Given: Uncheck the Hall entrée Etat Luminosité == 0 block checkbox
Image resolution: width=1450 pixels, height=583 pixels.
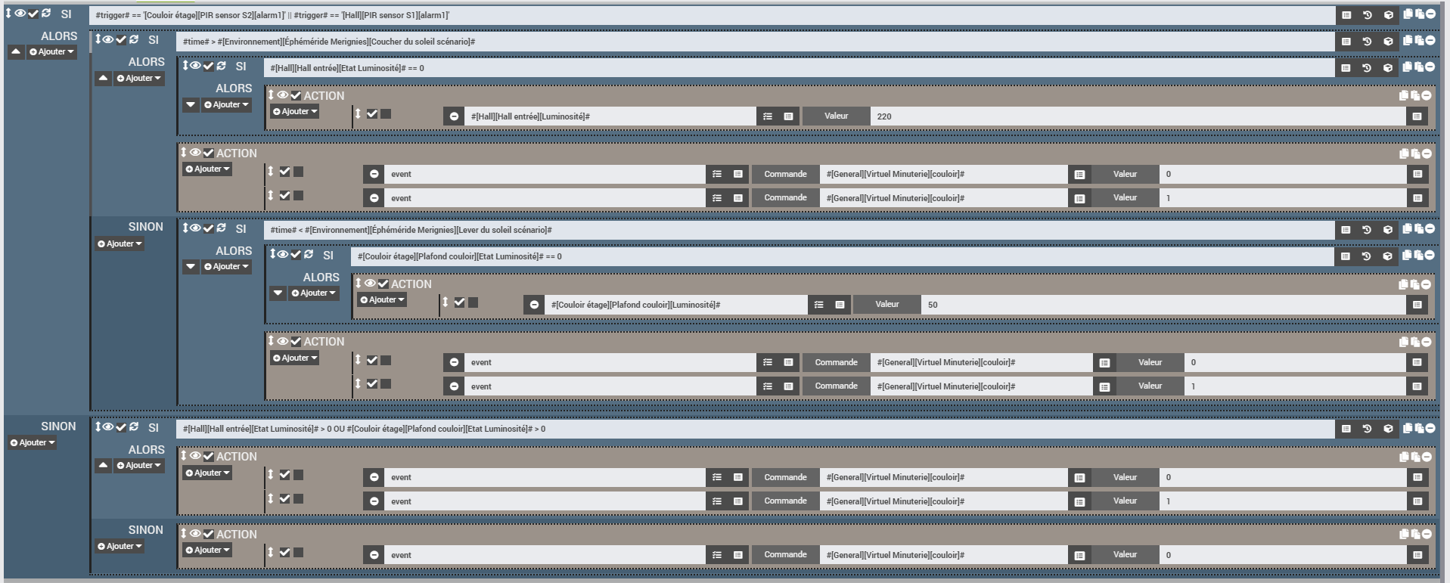Looking at the screenshot, I should coord(208,66).
